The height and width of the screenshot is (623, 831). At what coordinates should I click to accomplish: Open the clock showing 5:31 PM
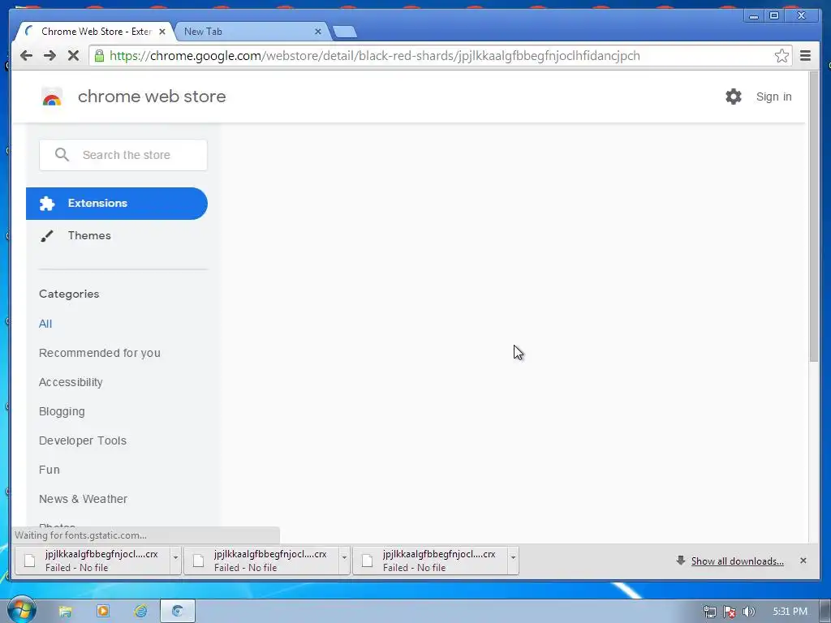tap(790, 612)
